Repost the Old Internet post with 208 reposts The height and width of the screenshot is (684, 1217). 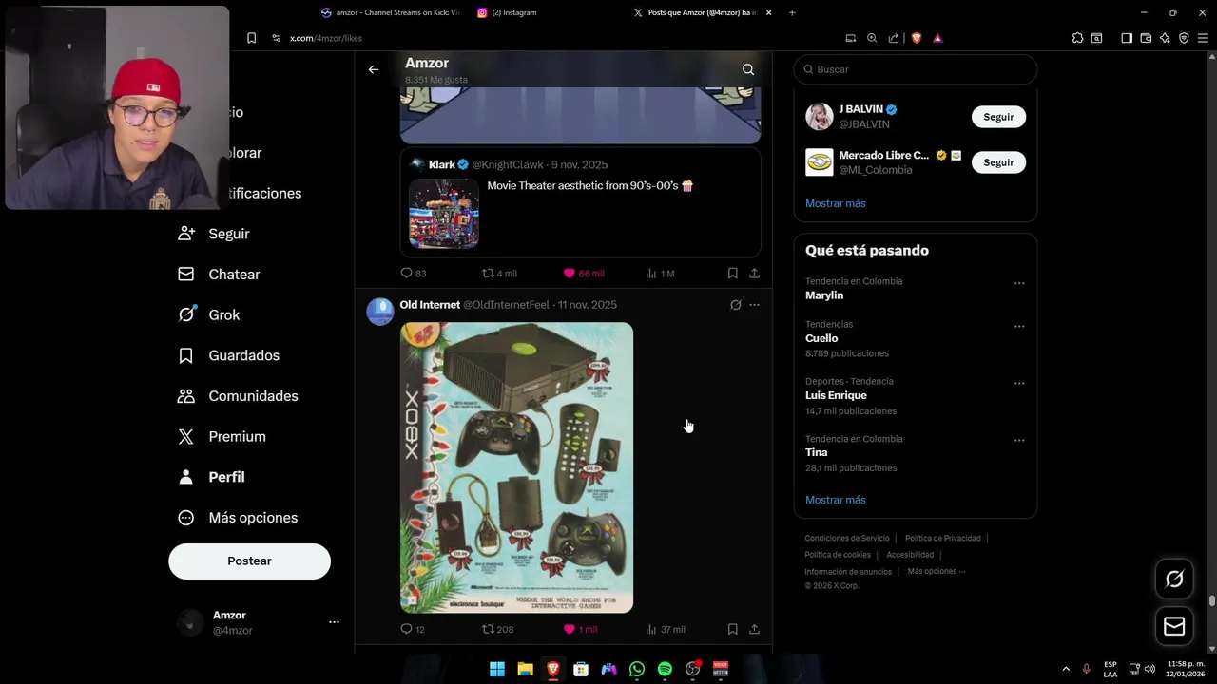(x=497, y=629)
